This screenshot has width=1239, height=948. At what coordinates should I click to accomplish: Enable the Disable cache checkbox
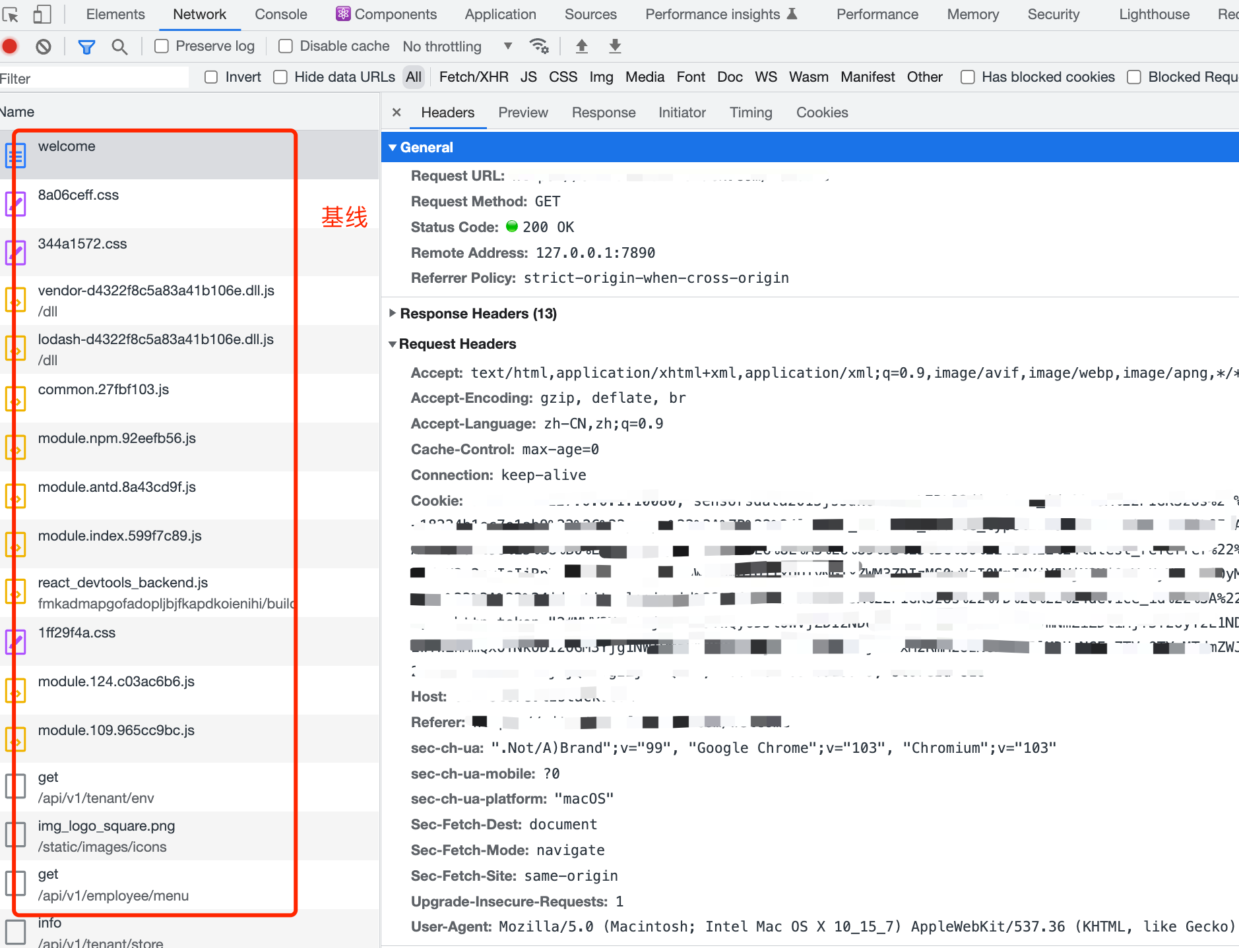coord(286,46)
